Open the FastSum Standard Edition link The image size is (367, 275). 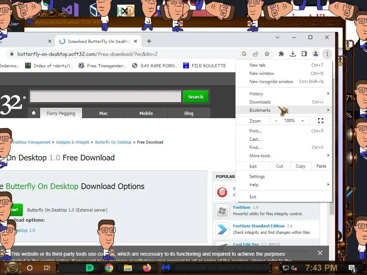(x=259, y=226)
